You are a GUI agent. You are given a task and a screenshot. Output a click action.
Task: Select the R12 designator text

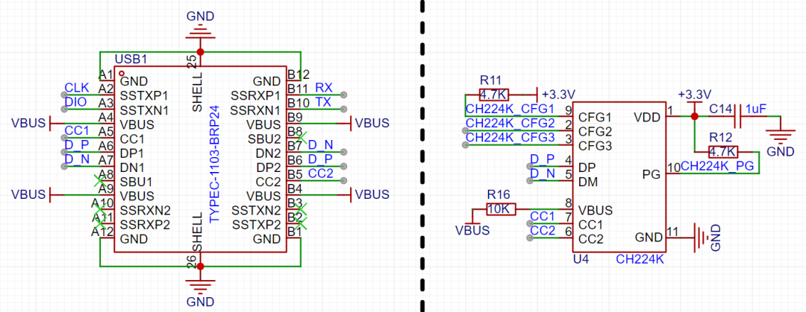[x=719, y=137]
